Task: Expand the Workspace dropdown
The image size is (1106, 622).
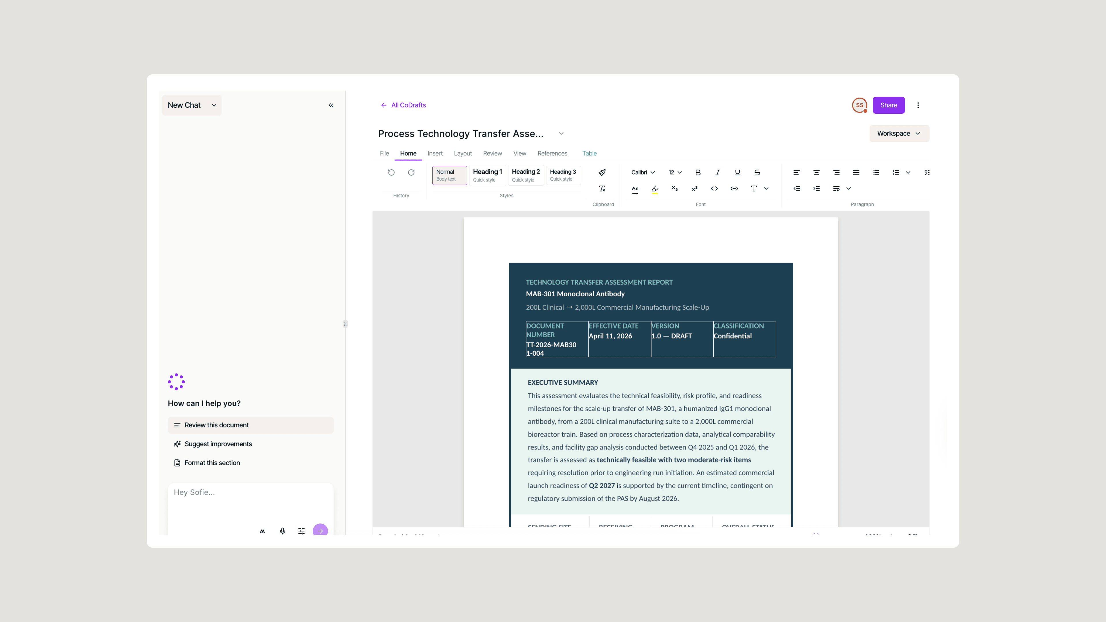Action: (899, 134)
